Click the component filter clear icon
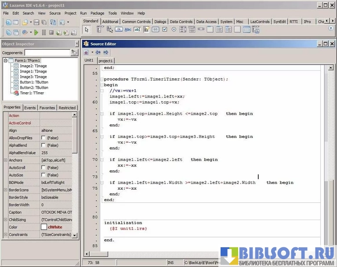 74,53
